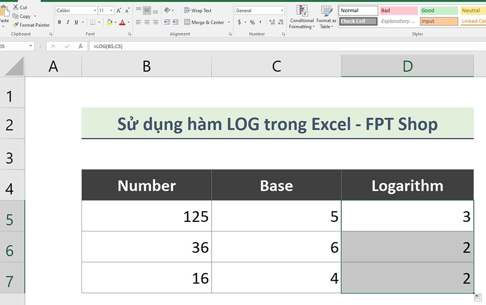Click the Enter checkmark in formula bar
486x305 pixels.
67,46
